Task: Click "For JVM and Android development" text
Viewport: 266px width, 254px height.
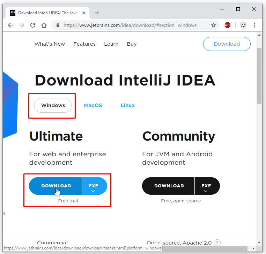Action: pyautogui.click(x=177, y=158)
